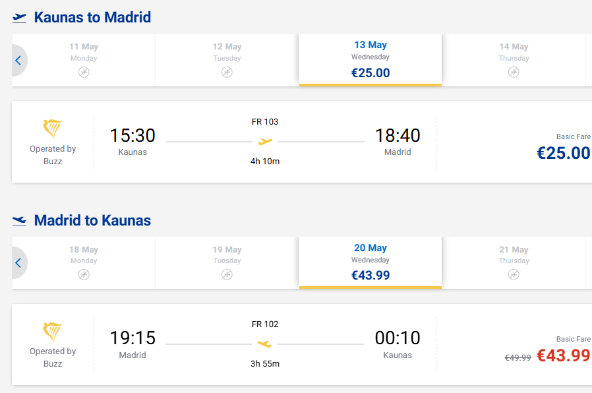
Task: Click the no-flight icon under 19 May
Action: click(227, 274)
